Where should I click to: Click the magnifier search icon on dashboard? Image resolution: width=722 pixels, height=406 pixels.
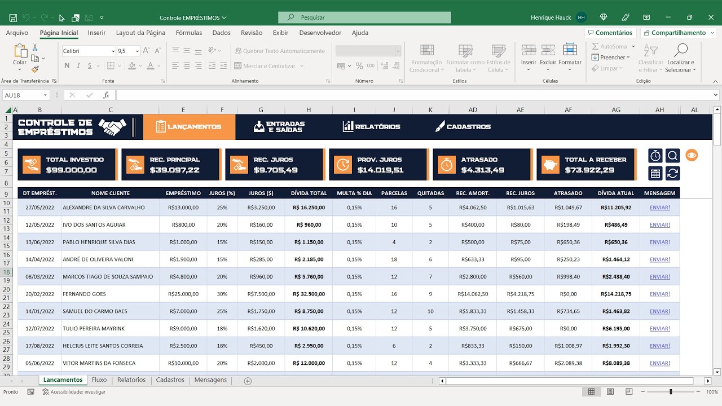click(672, 156)
